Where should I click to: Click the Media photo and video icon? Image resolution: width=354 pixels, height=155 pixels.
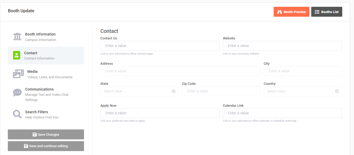18,74
